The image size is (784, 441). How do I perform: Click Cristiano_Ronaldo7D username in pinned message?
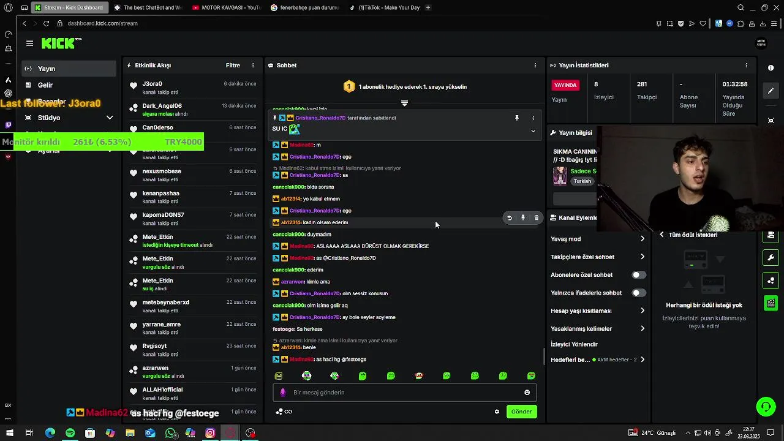321,118
